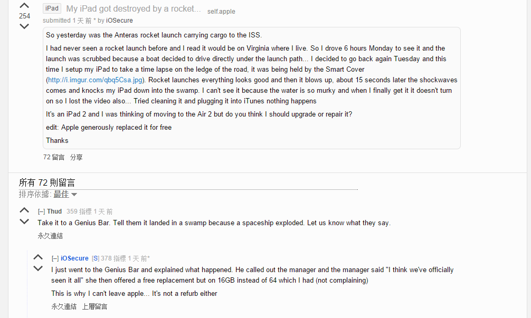Downvote the iPad rocket post

pyautogui.click(x=24, y=26)
